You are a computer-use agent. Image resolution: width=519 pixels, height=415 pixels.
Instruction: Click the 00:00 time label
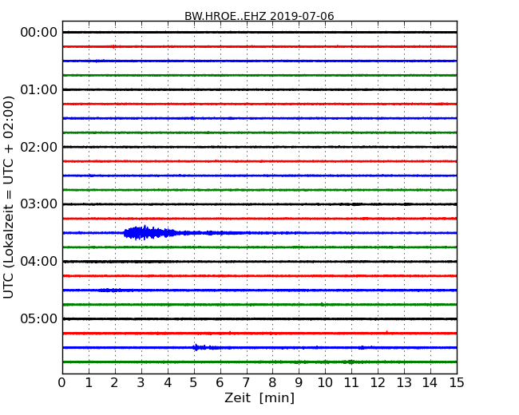[x=39, y=33]
